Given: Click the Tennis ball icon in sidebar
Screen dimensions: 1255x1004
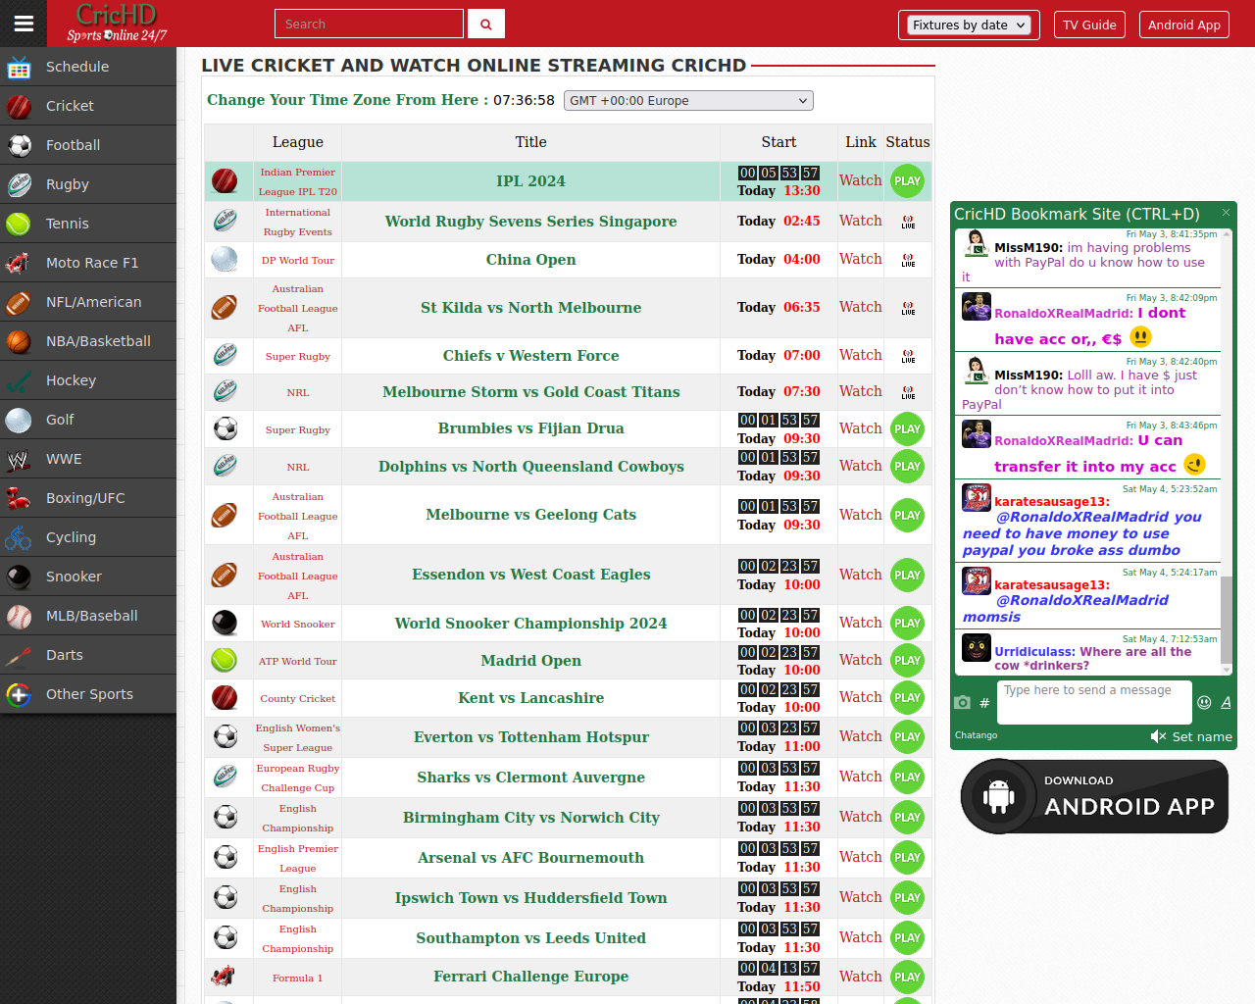Looking at the screenshot, I should tap(20, 224).
